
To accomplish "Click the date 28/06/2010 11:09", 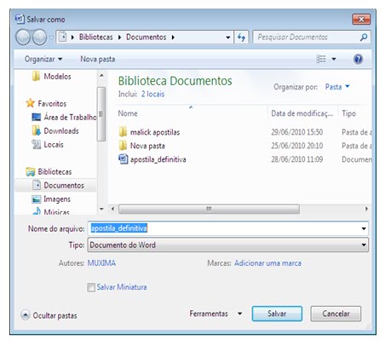I will coord(296,159).
